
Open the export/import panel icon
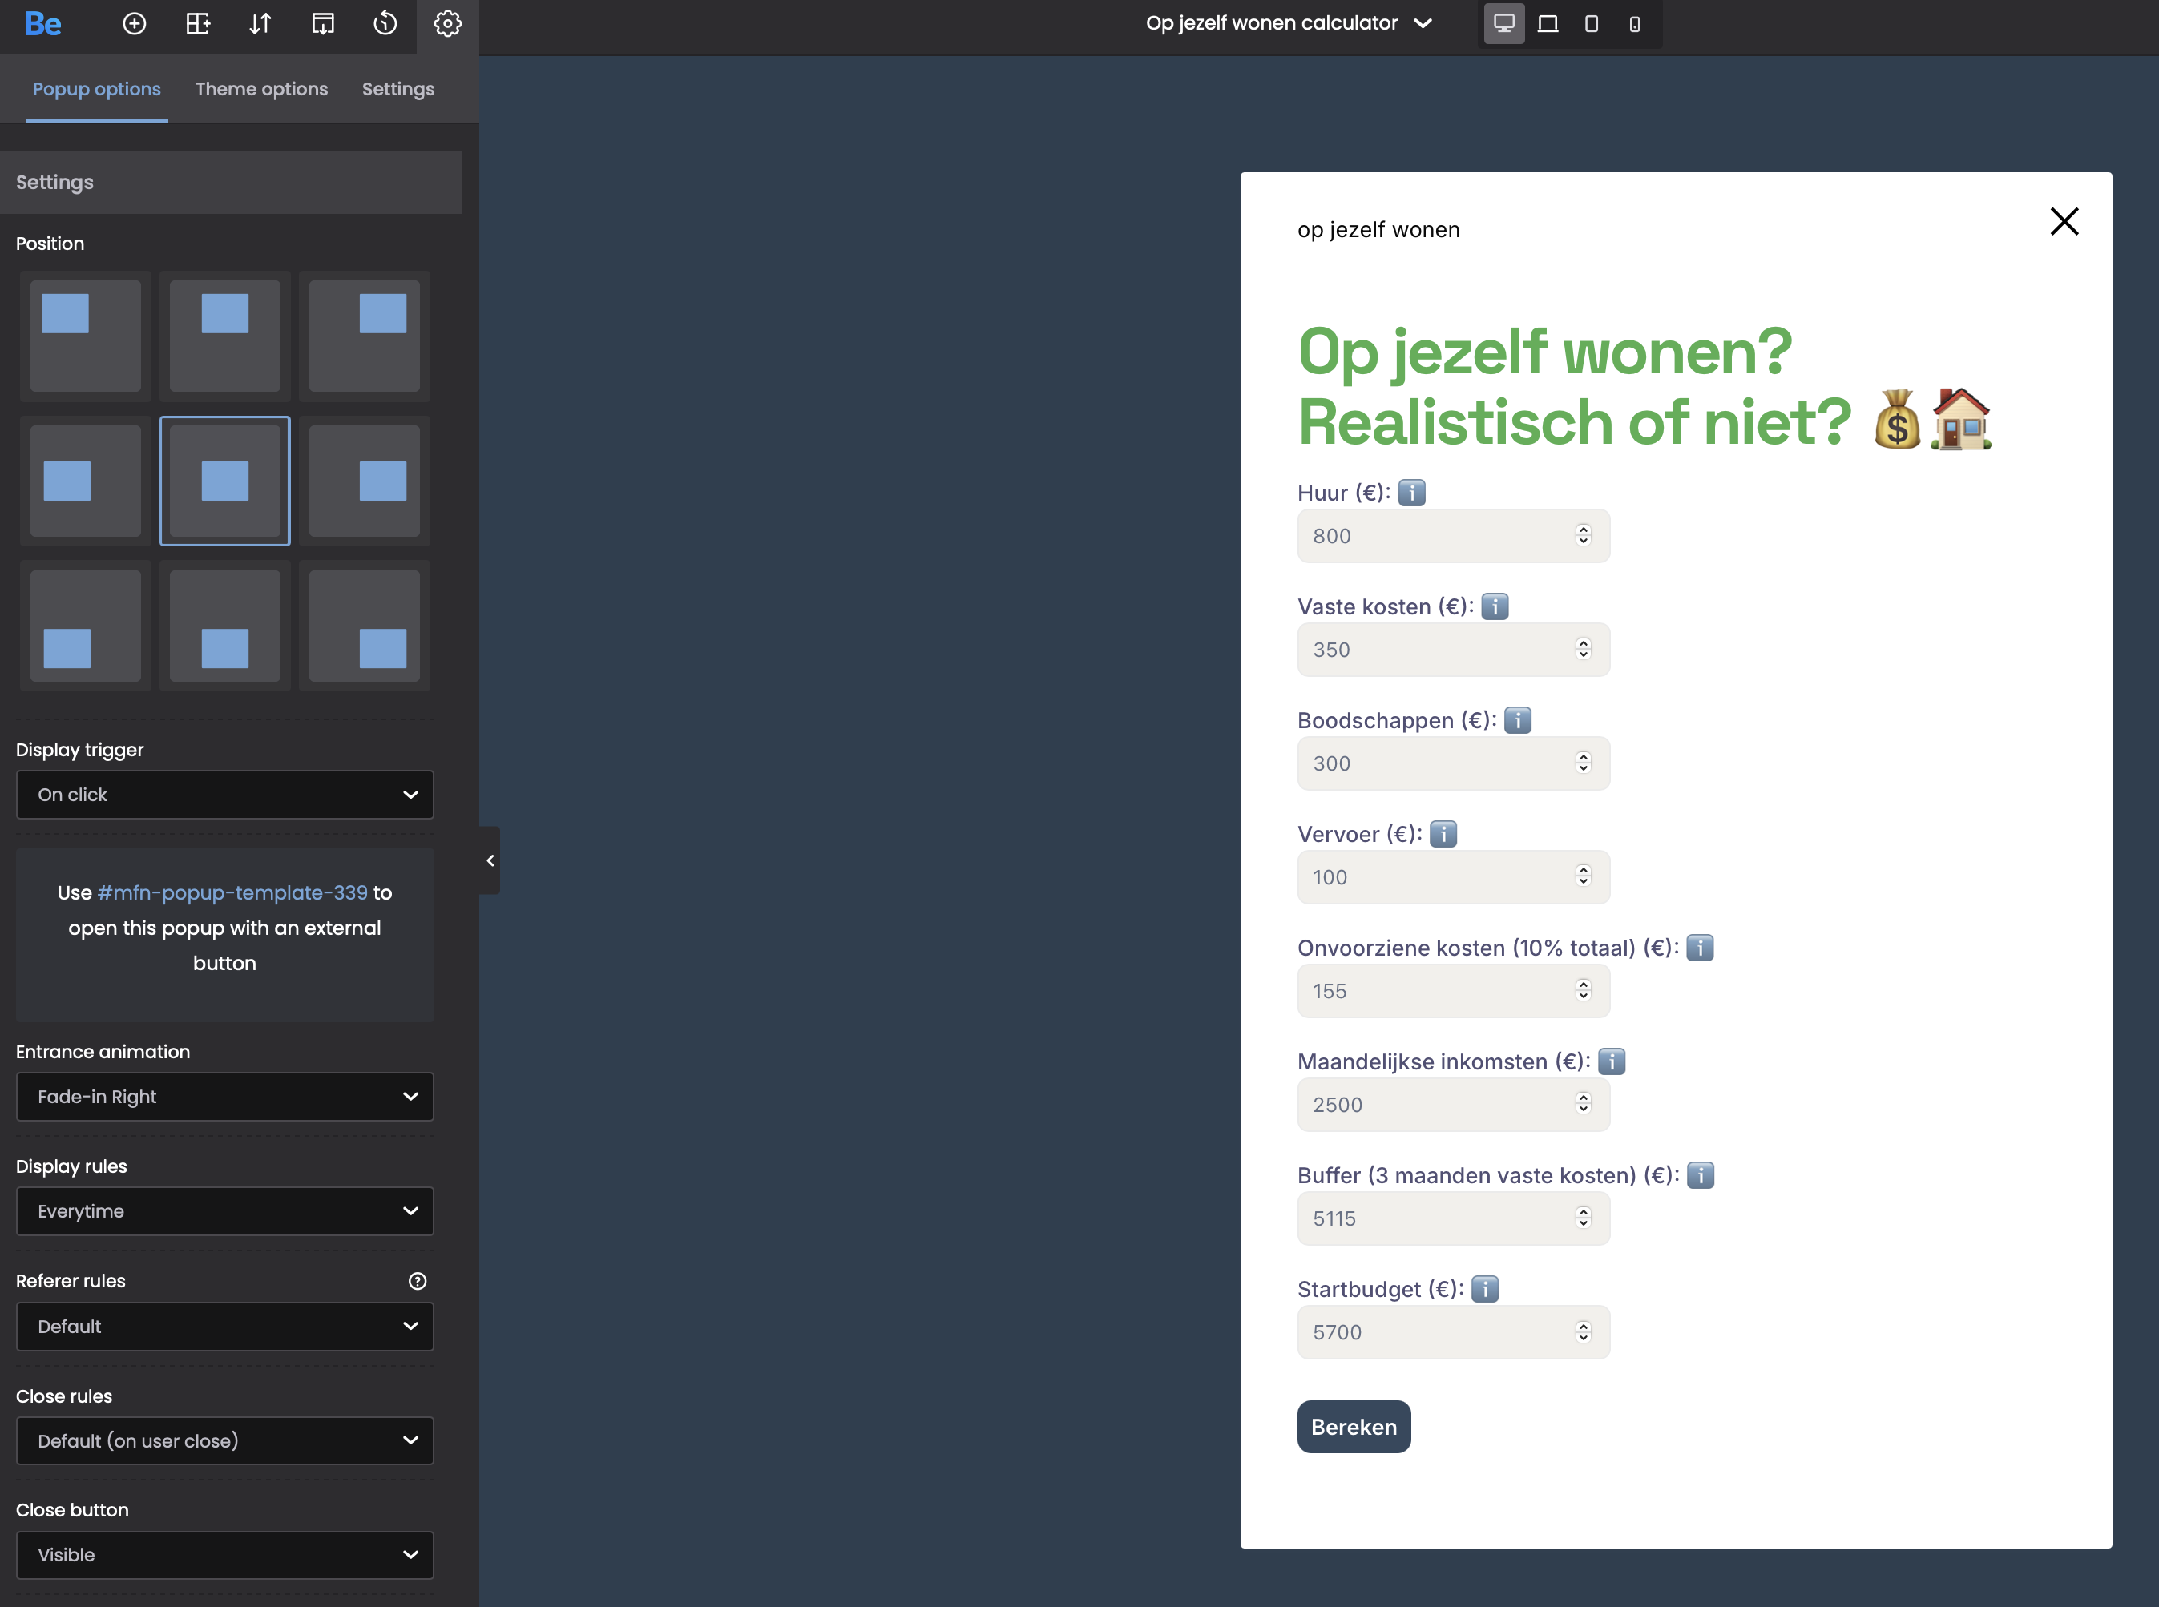pos(323,23)
